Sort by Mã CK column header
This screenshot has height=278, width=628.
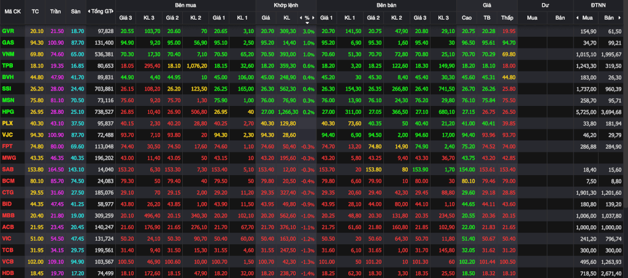pos(12,12)
